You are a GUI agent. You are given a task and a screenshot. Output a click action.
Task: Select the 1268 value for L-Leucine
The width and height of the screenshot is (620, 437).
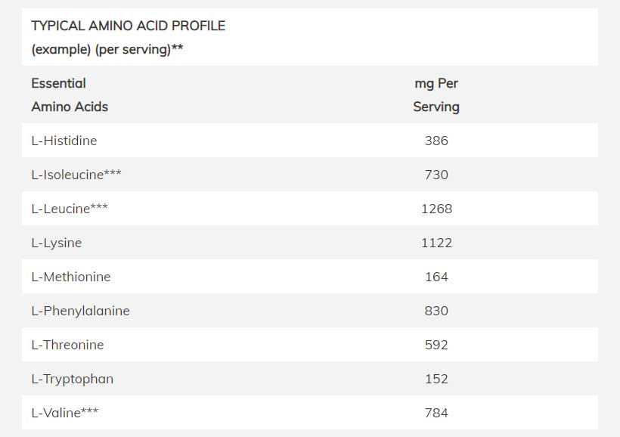[x=436, y=209]
